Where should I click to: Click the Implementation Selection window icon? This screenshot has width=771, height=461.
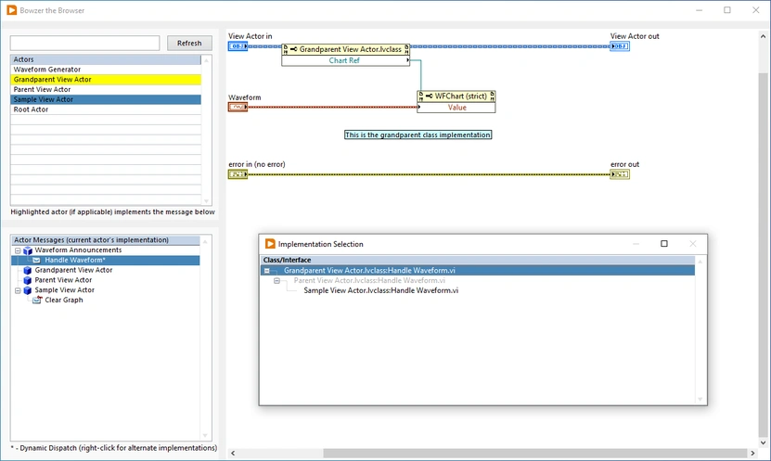pyautogui.click(x=270, y=244)
